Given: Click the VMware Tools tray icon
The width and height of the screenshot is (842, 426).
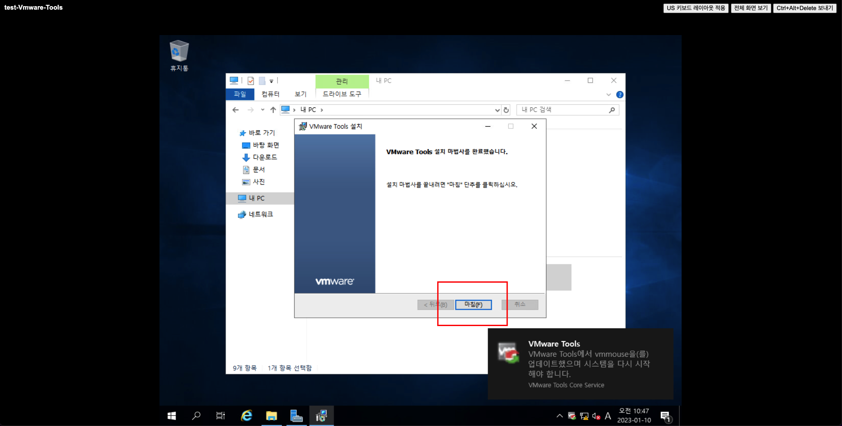Looking at the screenshot, I should tap(572, 416).
